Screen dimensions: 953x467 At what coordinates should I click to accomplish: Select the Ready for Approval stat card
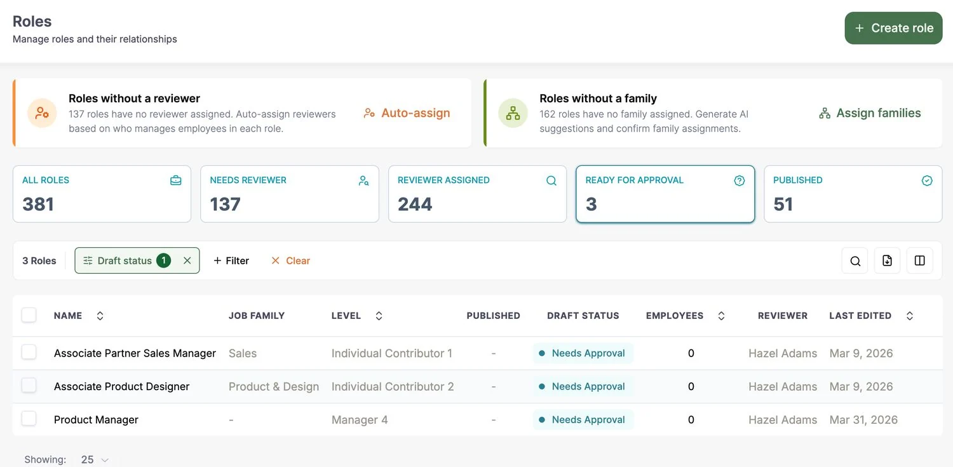click(665, 194)
